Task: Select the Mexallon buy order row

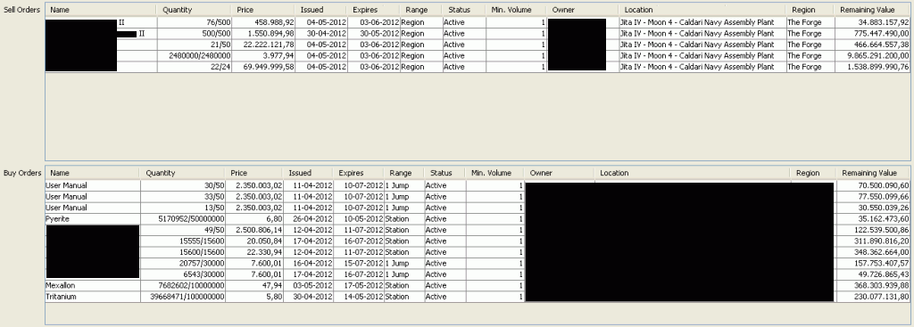Action: (478, 286)
